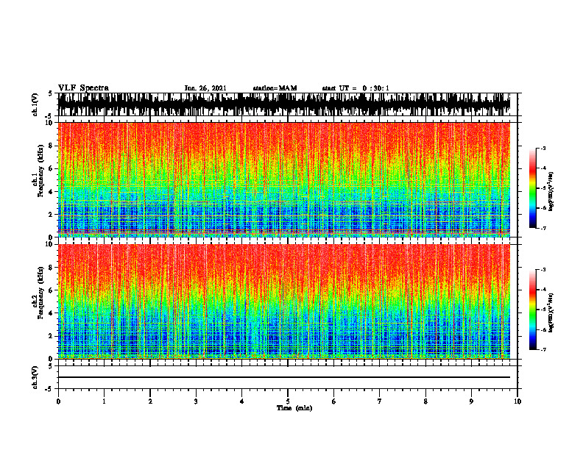Select ch.1 "Frequency (kHz)" axis label
Screen dimensions: 583x450
(40, 171)
